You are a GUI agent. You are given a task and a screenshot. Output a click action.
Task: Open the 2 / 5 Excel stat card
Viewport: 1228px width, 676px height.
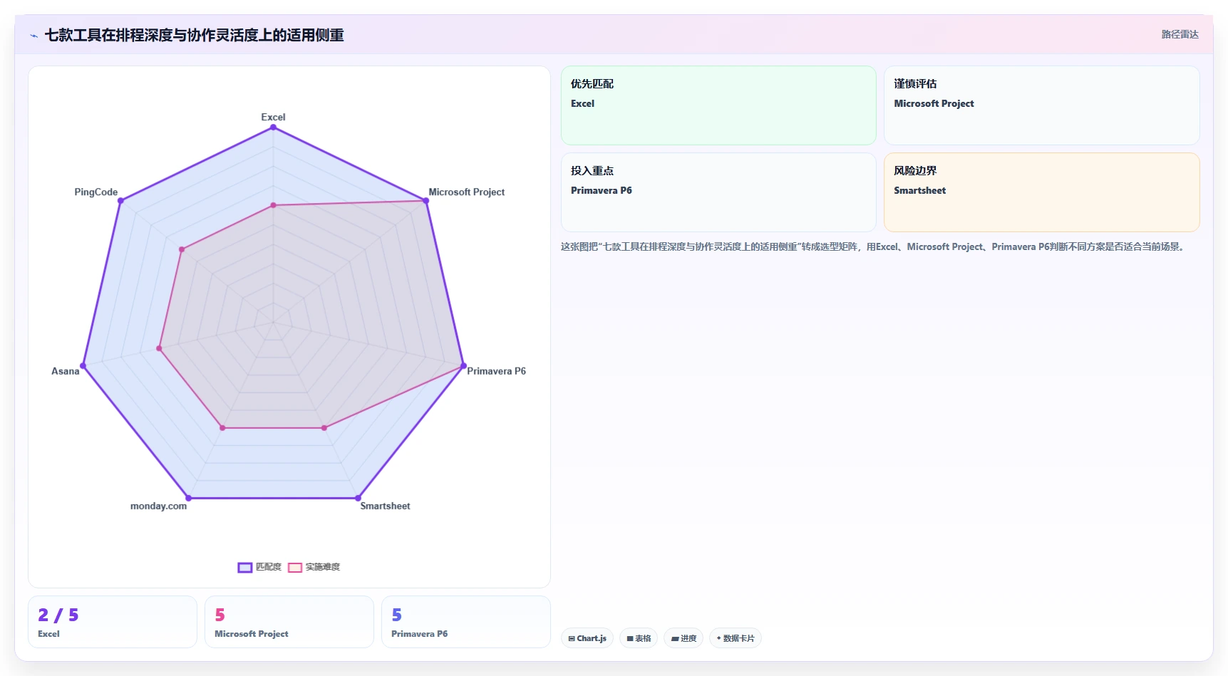click(x=113, y=622)
